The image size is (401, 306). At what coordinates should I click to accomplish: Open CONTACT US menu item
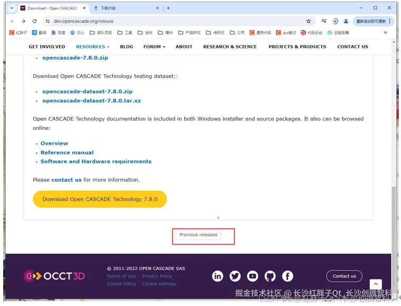352,47
